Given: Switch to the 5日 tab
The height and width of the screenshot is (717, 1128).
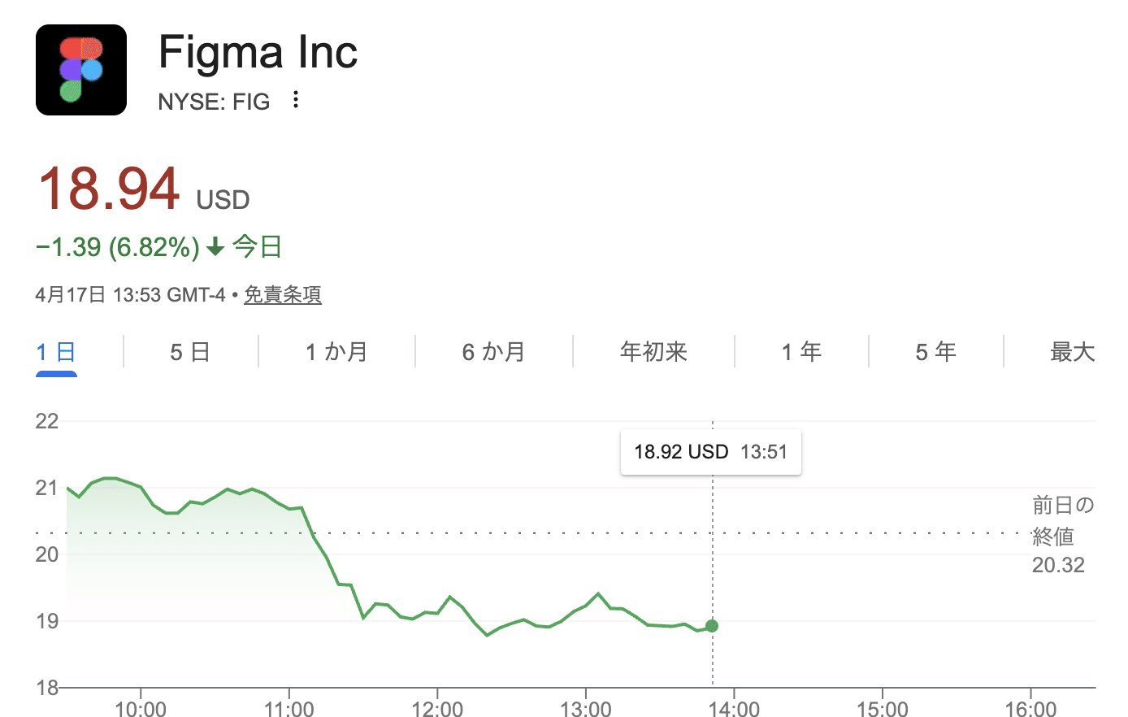Looking at the screenshot, I should (x=190, y=352).
